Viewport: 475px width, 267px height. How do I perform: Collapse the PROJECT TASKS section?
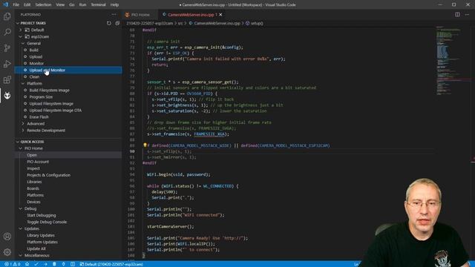[18, 23]
